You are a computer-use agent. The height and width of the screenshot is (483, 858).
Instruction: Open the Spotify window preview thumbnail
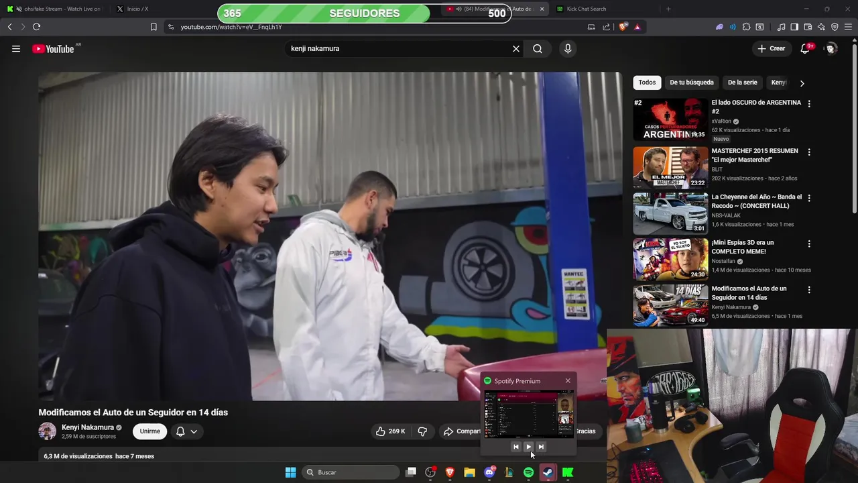[x=529, y=413]
